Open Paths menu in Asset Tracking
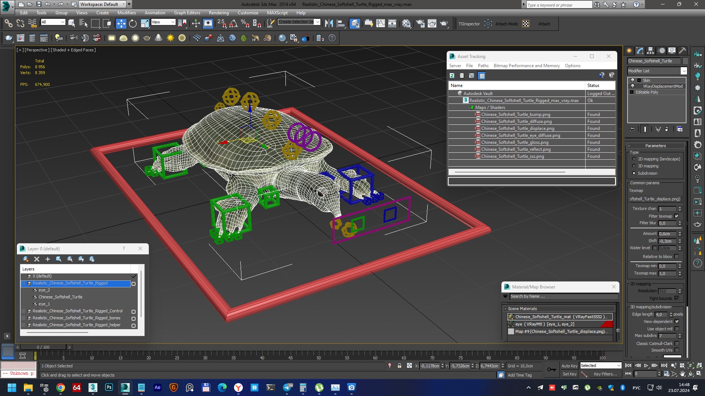 (483, 66)
